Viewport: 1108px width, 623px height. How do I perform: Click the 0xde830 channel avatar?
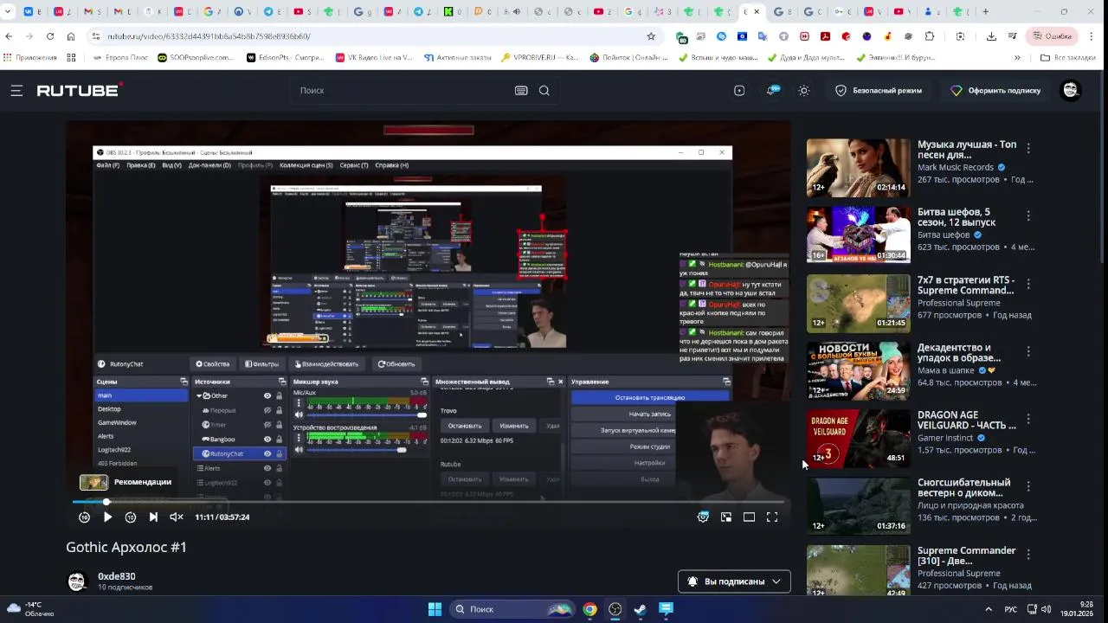pos(78,581)
